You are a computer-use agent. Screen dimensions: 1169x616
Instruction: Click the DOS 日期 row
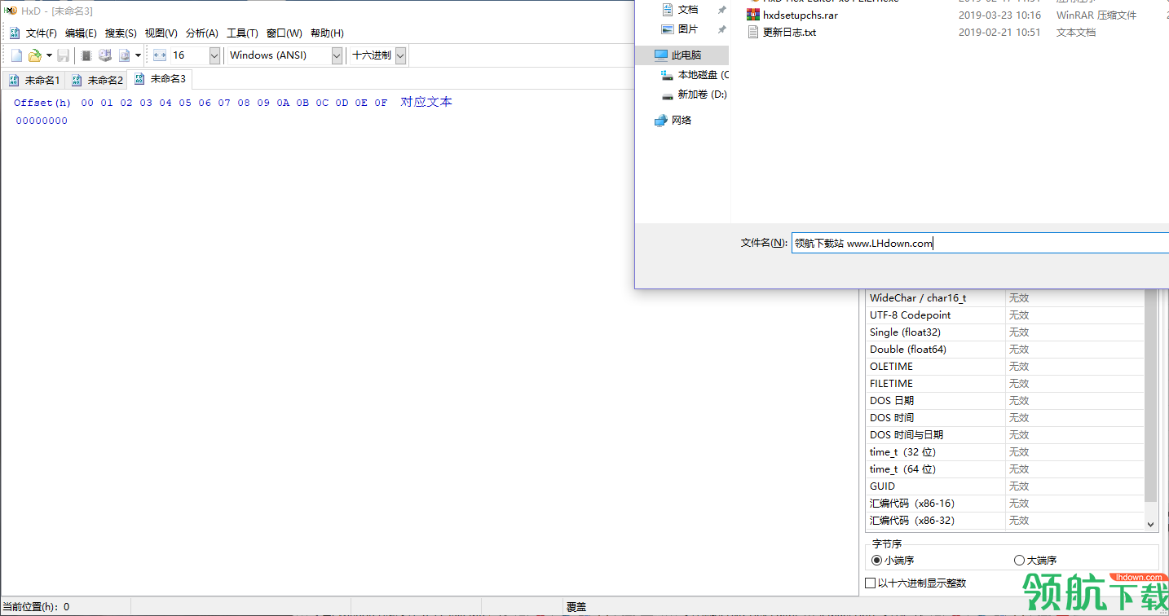click(1004, 401)
